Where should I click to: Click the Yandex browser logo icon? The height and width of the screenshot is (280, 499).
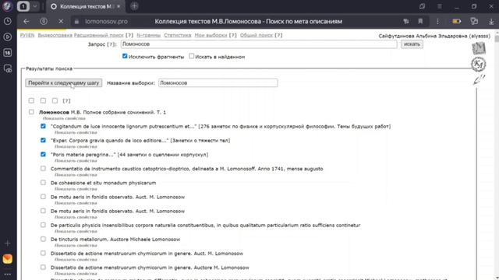7,6
